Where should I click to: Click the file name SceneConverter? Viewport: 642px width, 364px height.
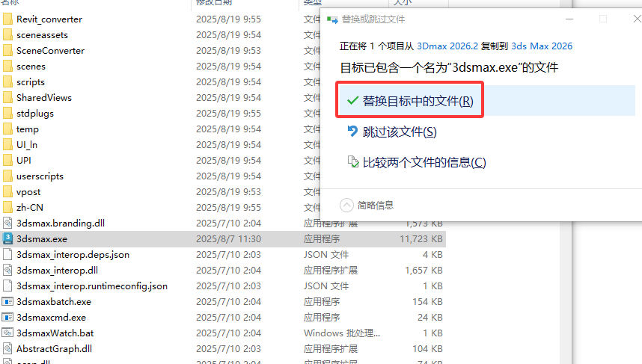(50, 50)
